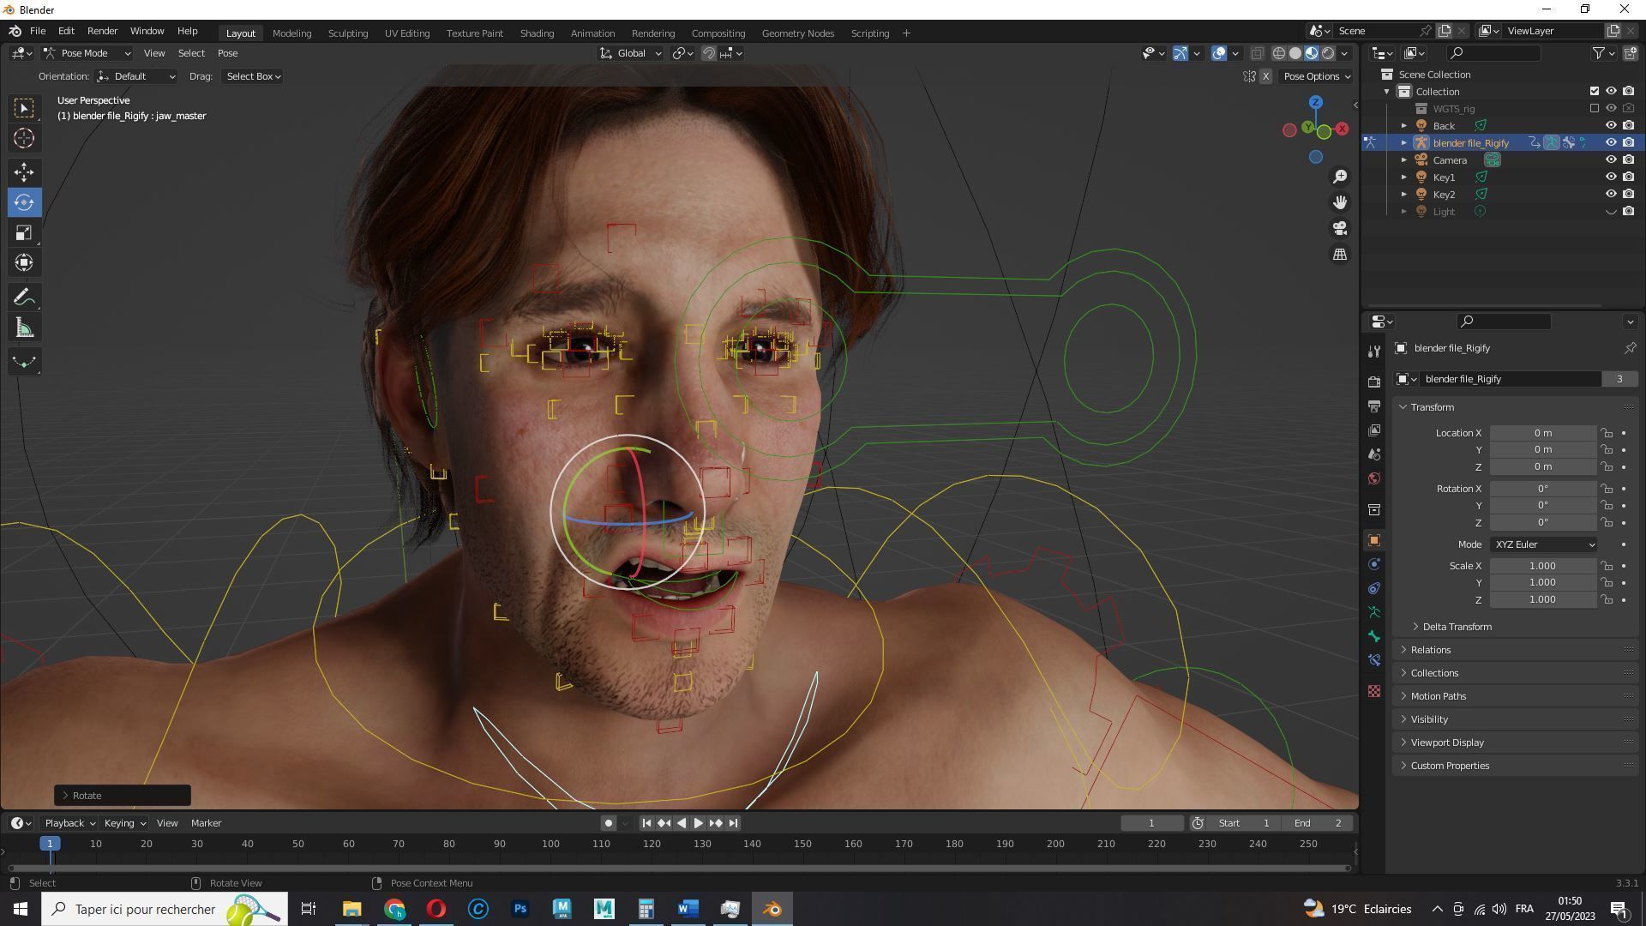Lock the Location X value
Image resolution: width=1646 pixels, height=926 pixels.
point(1606,433)
